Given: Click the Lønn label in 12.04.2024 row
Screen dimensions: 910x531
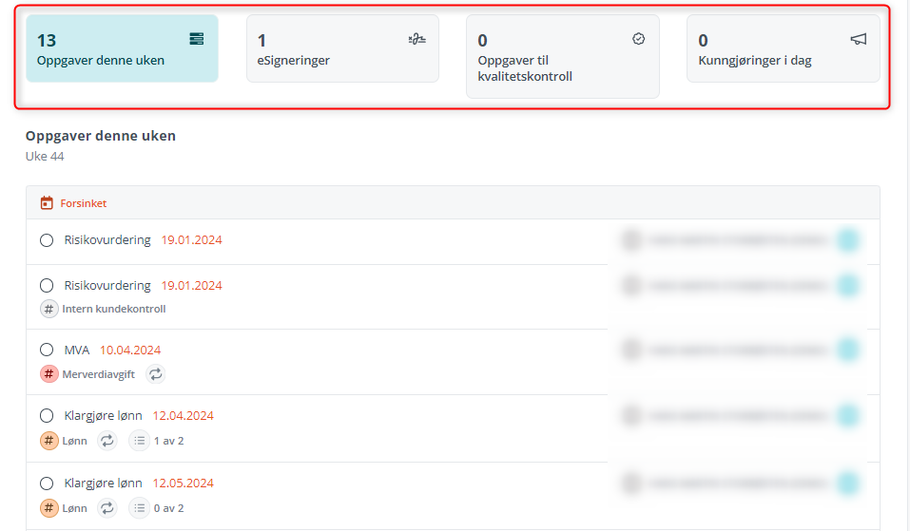Looking at the screenshot, I should [x=74, y=441].
